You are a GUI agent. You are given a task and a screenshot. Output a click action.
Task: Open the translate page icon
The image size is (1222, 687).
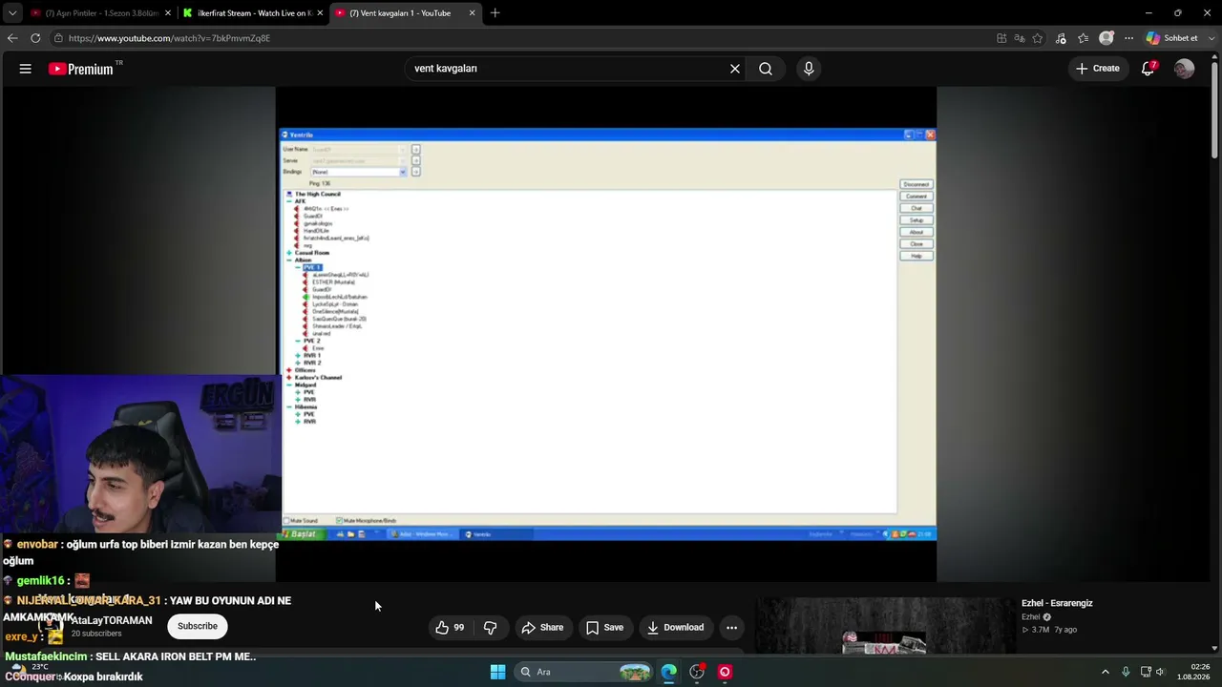[x=1020, y=38]
